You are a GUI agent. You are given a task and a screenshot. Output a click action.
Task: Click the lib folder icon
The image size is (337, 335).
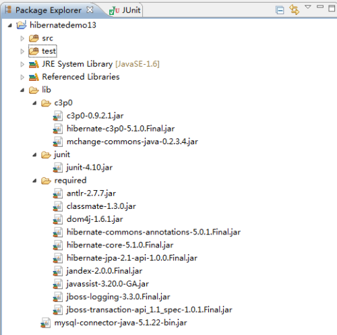[x=34, y=90]
